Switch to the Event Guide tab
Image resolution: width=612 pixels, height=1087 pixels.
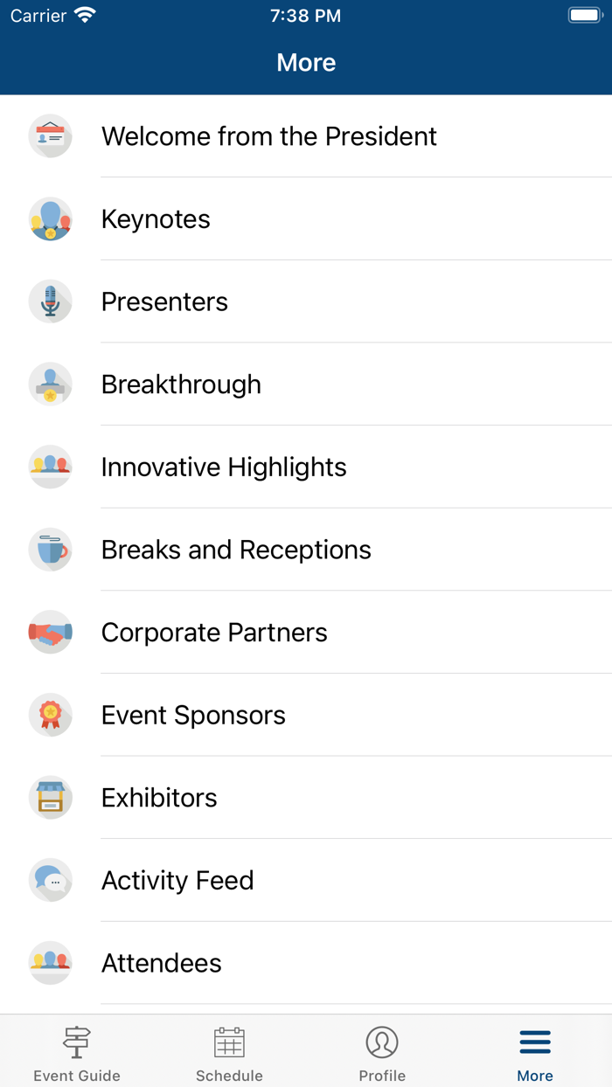(76, 1050)
